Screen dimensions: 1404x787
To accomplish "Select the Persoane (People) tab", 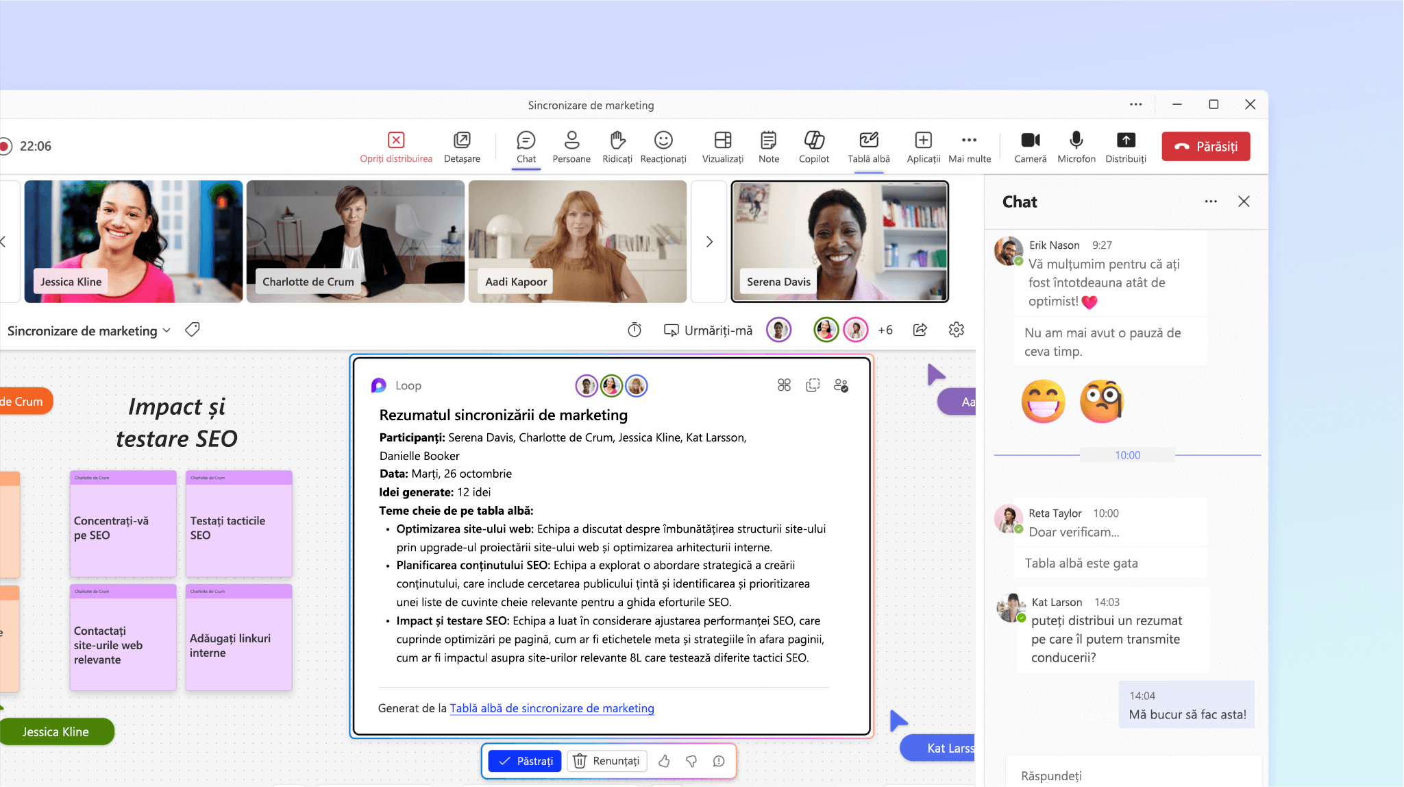I will click(x=570, y=147).
